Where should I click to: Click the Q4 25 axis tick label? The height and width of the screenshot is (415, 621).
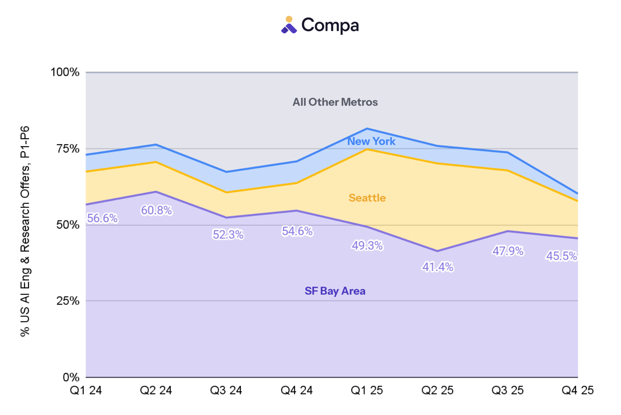click(578, 390)
